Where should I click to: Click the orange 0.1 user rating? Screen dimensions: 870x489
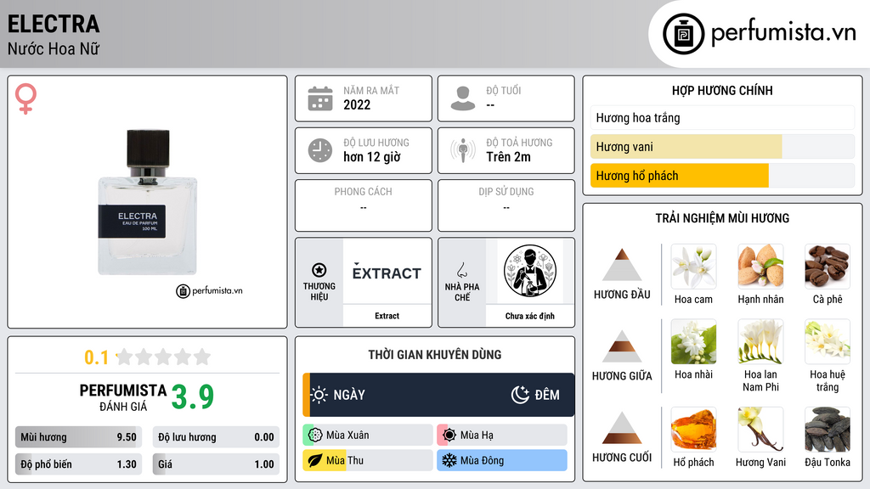click(x=97, y=357)
